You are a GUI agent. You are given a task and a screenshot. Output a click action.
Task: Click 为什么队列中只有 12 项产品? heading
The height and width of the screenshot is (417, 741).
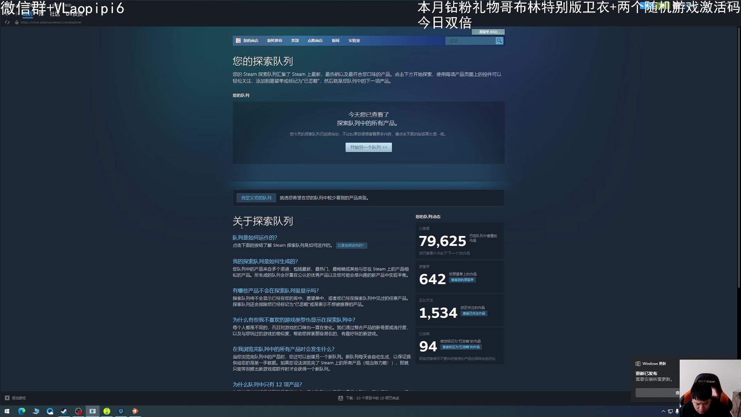pyautogui.click(x=267, y=385)
